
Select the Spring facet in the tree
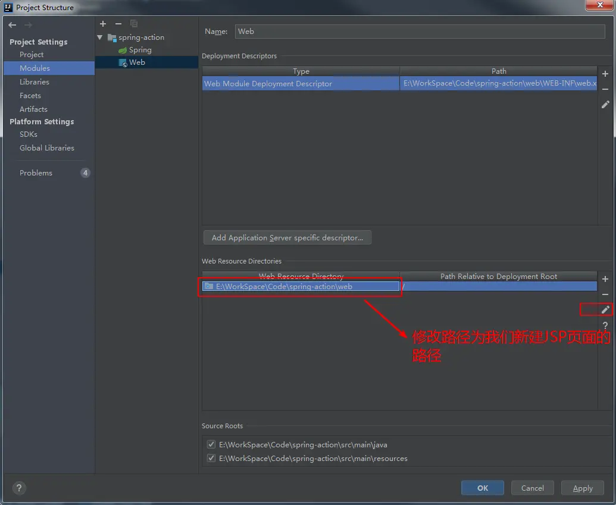pos(140,50)
